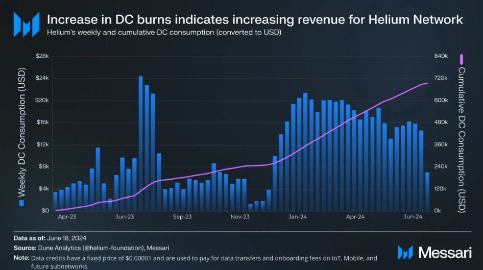Click the end point of the purple cumulative line

coord(427,83)
